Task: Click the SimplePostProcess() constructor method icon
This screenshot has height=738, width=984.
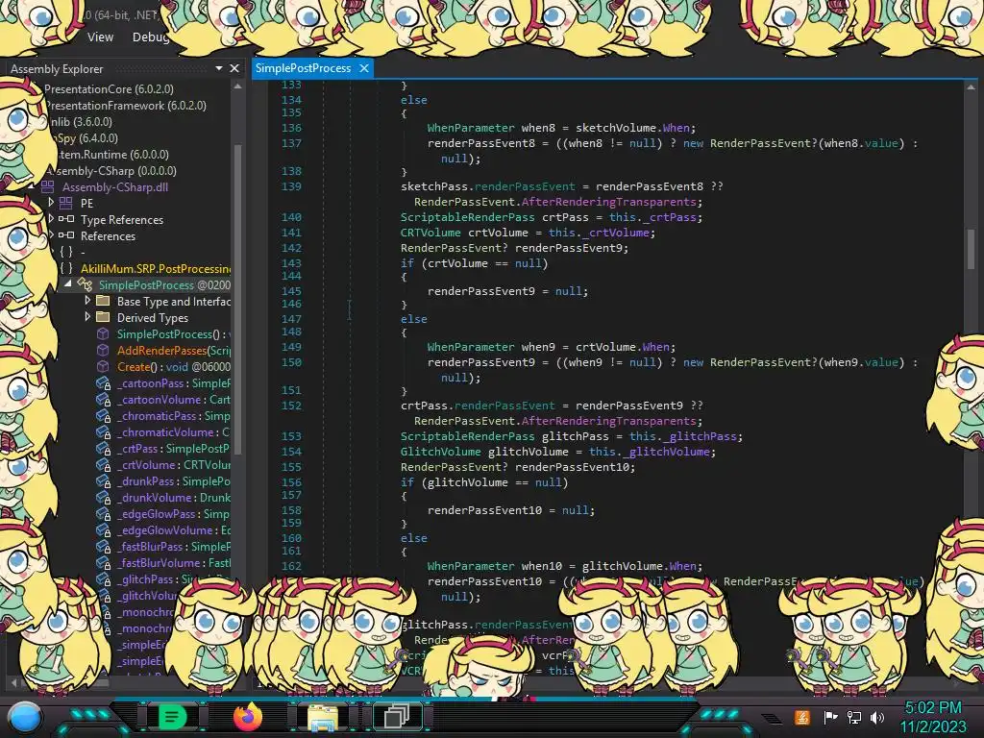Action: click(x=103, y=333)
